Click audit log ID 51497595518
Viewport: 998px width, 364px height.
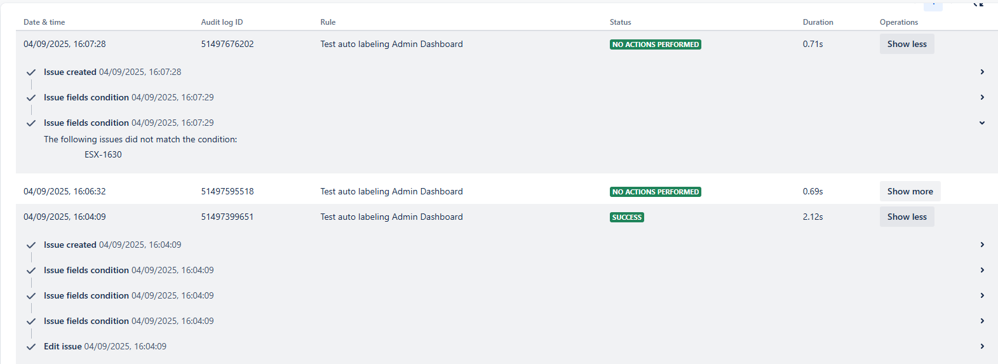[227, 191]
